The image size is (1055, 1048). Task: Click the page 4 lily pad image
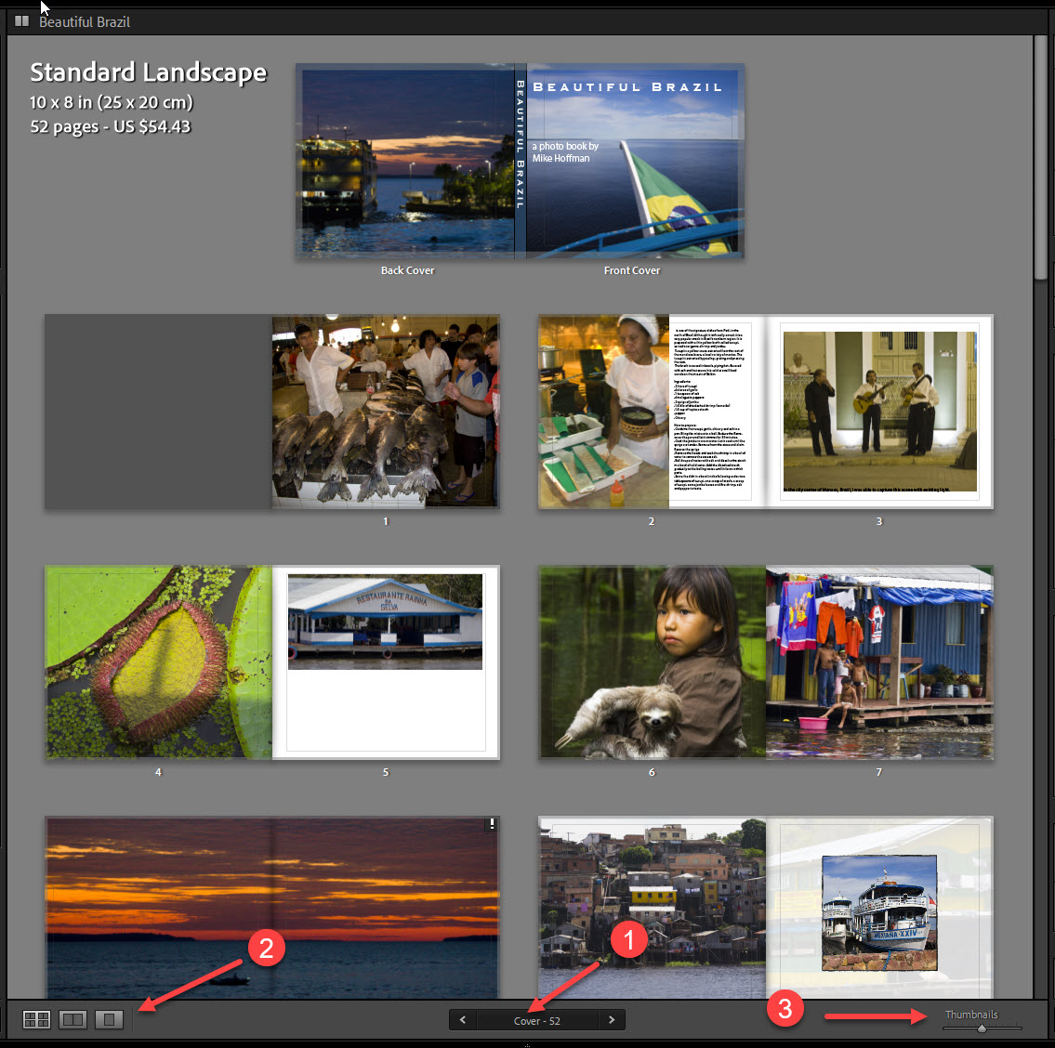158,662
